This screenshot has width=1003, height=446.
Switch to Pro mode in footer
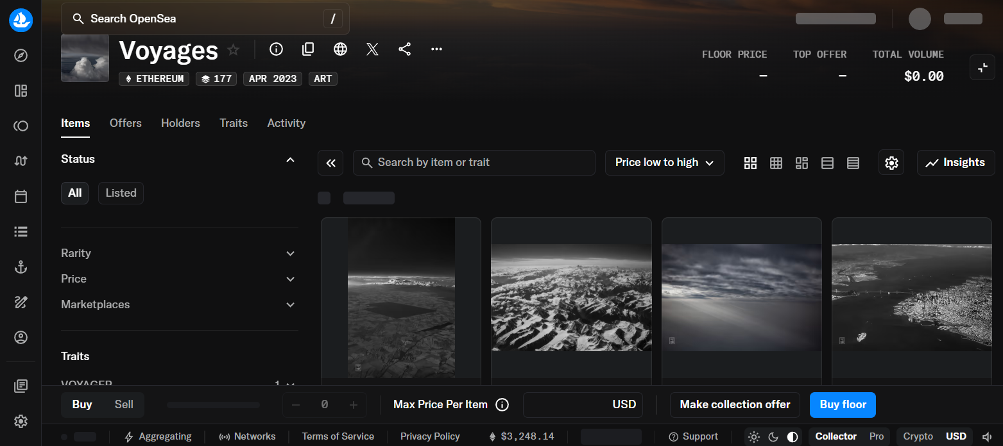pyautogui.click(x=876, y=436)
